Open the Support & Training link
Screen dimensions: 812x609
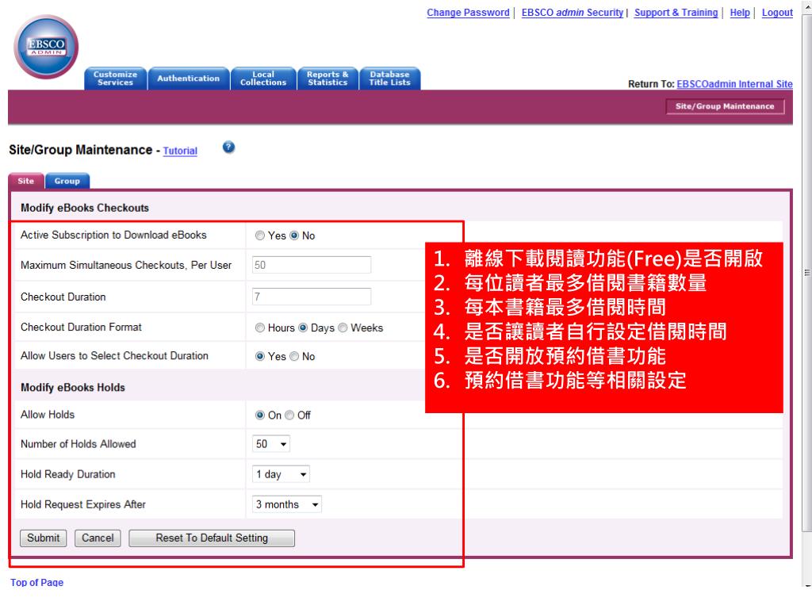point(676,13)
